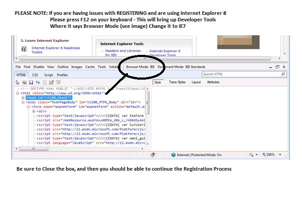The image size is (302, 205).
Task: Select the script src WebResource.axd row
Action: click(x=91, y=120)
